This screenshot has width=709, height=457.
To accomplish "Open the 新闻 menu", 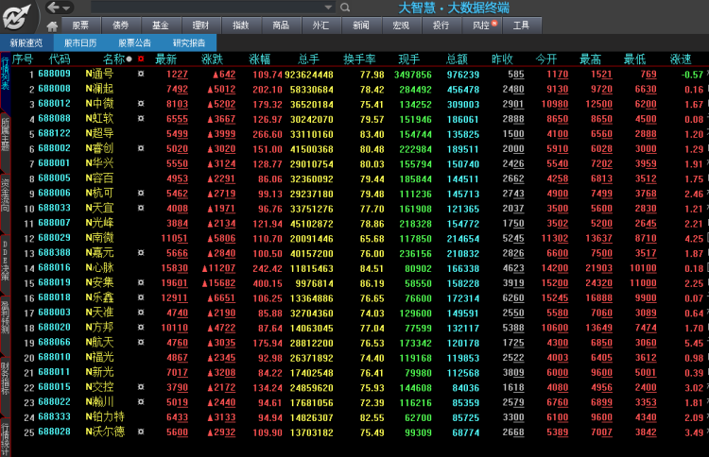I will (361, 25).
